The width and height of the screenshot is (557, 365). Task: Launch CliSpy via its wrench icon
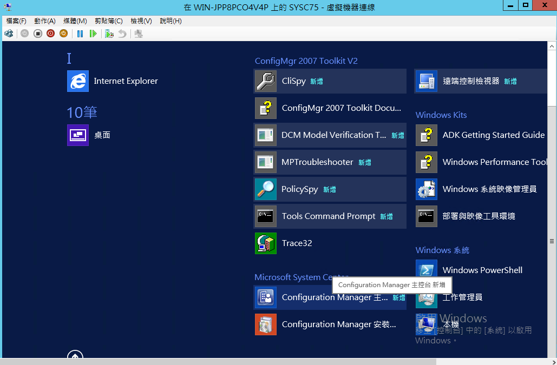coord(266,81)
